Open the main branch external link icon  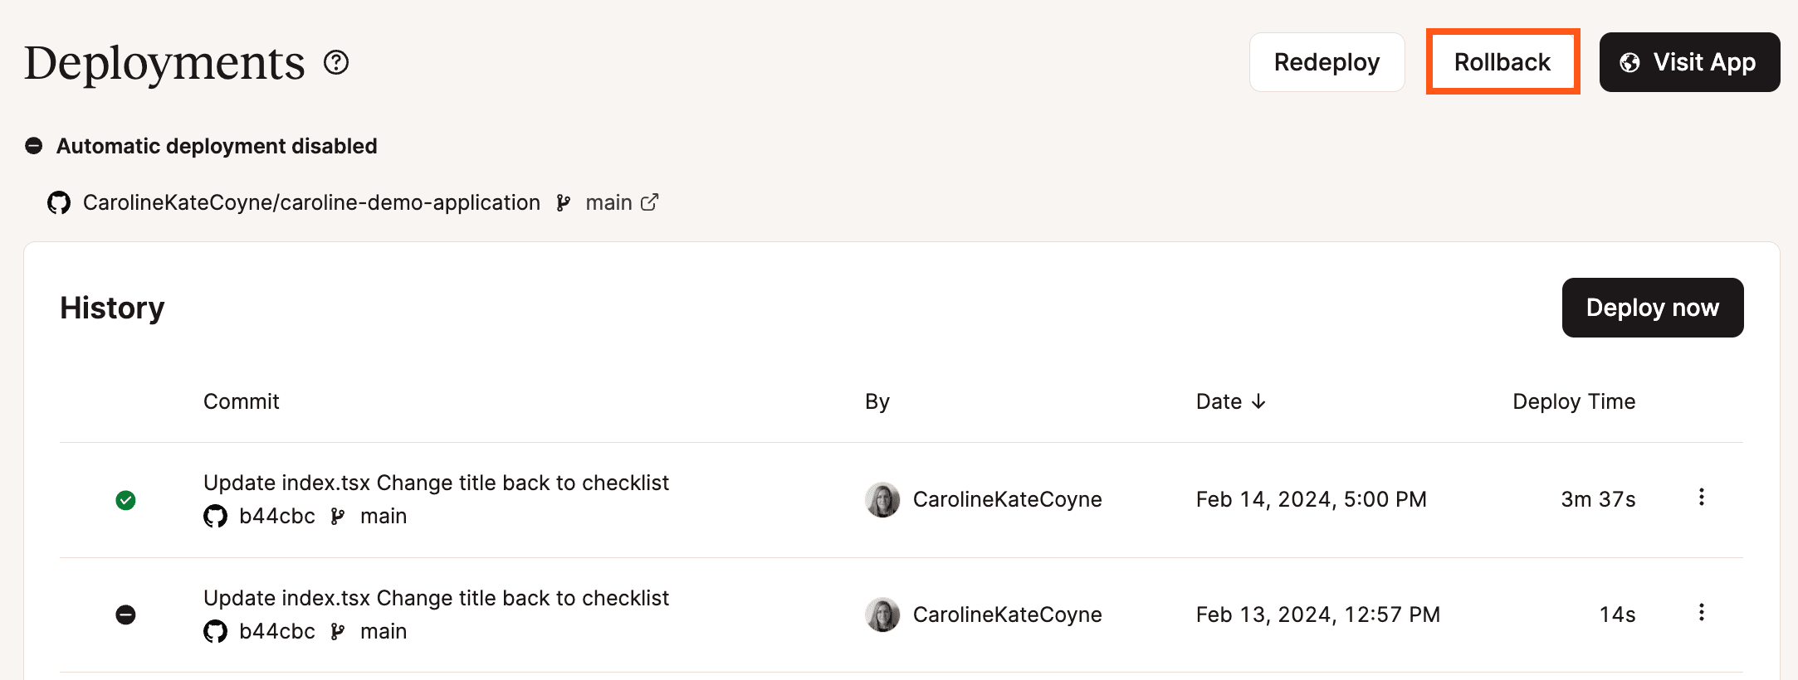point(650,202)
